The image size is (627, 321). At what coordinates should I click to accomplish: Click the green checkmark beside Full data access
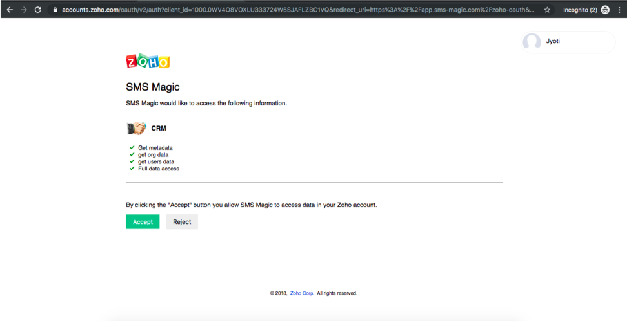click(x=132, y=169)
